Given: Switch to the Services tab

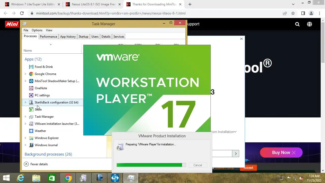Looking at the screenshot, I should tap(119, 37).
